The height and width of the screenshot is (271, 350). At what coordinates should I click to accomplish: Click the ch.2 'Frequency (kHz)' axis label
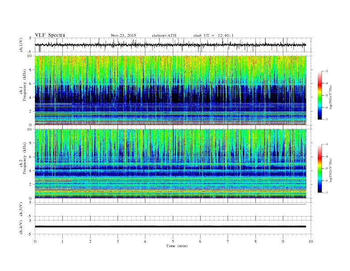point(25,159)
